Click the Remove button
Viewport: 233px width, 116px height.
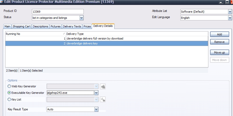pos(219,42)
